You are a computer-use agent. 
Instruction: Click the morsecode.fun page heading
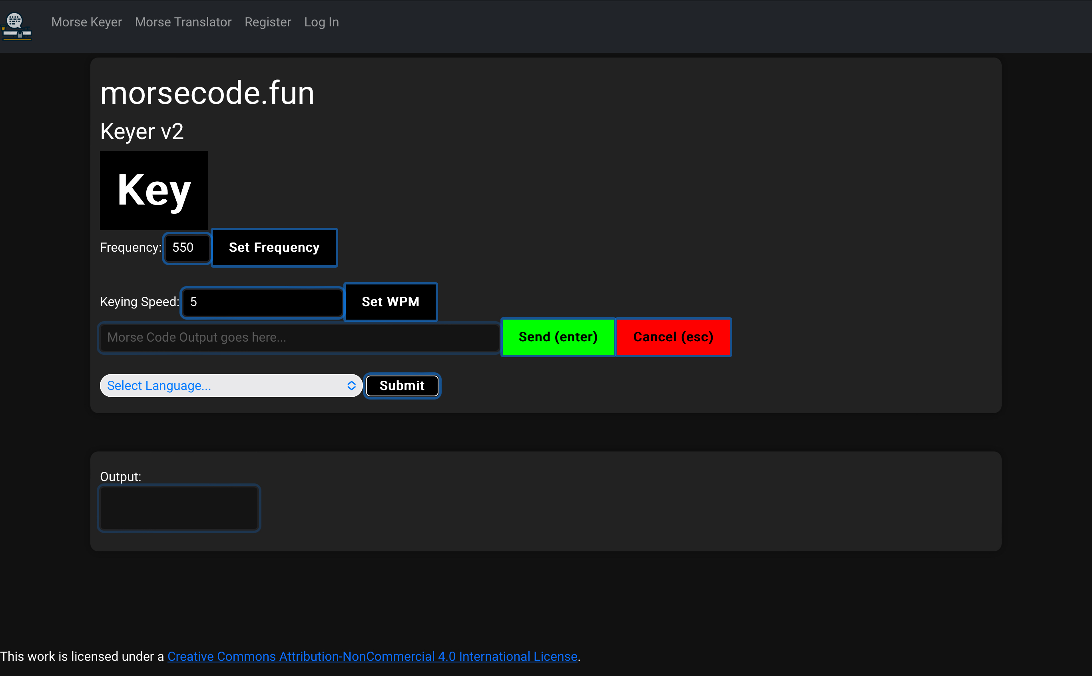tap(207, 93)
